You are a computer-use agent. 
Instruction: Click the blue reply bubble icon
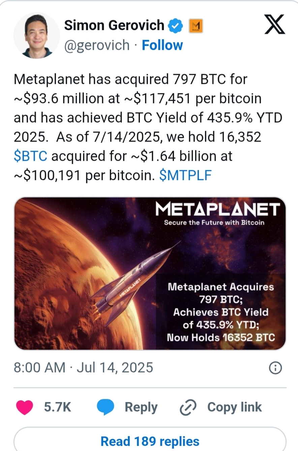(106, 407)
